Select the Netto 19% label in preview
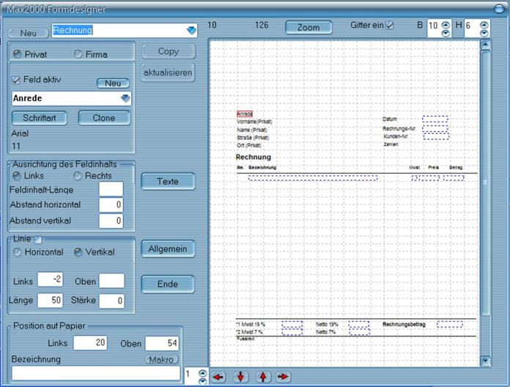The image size is (510, 387). pyautogui.click(x=327, y=324)
